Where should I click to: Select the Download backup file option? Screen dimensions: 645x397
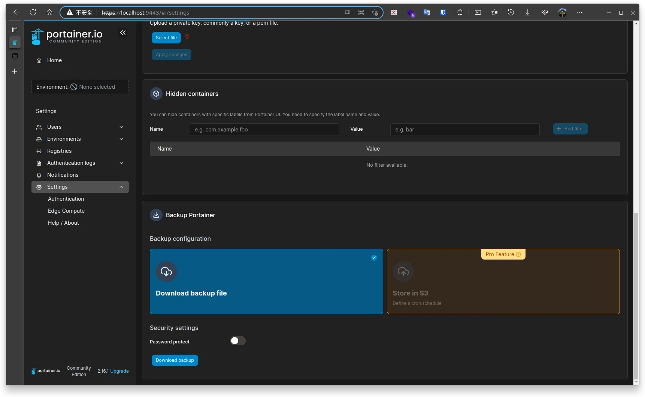pyautogui.click(x=266, y=281)
